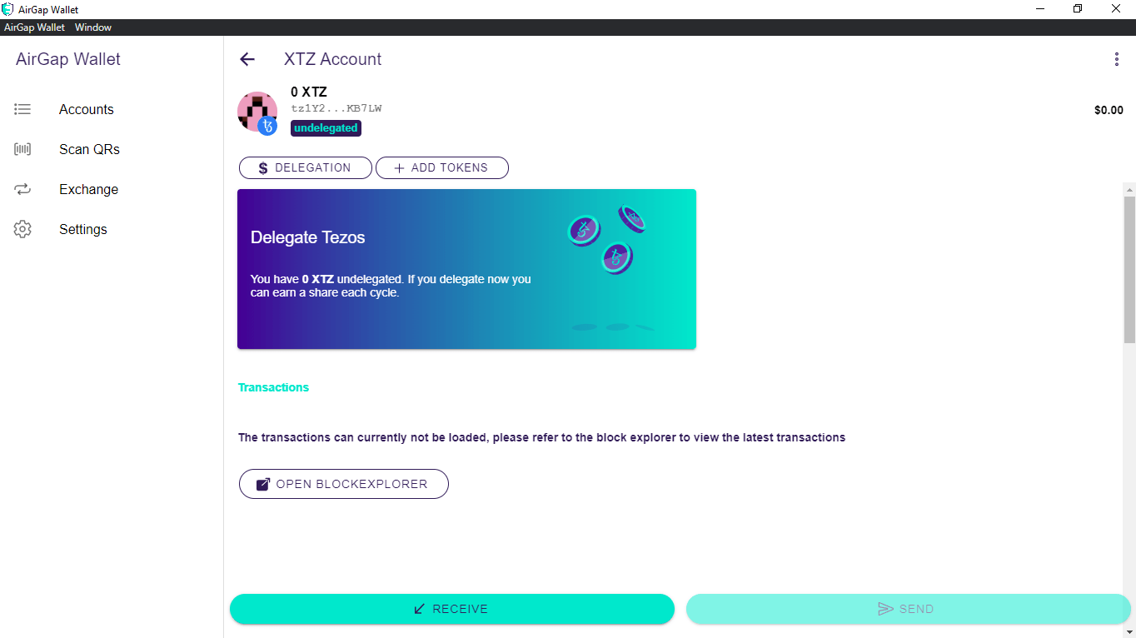
Task: Click the transactions cannot be loaded message
Action: 541,437
